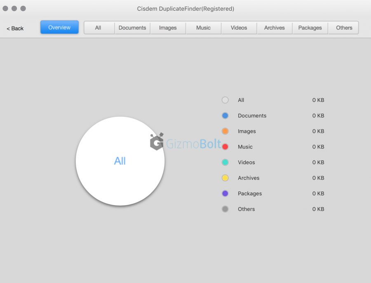Open the Documents tab
The height and width of the screenshot is (283, 371).
132,28
